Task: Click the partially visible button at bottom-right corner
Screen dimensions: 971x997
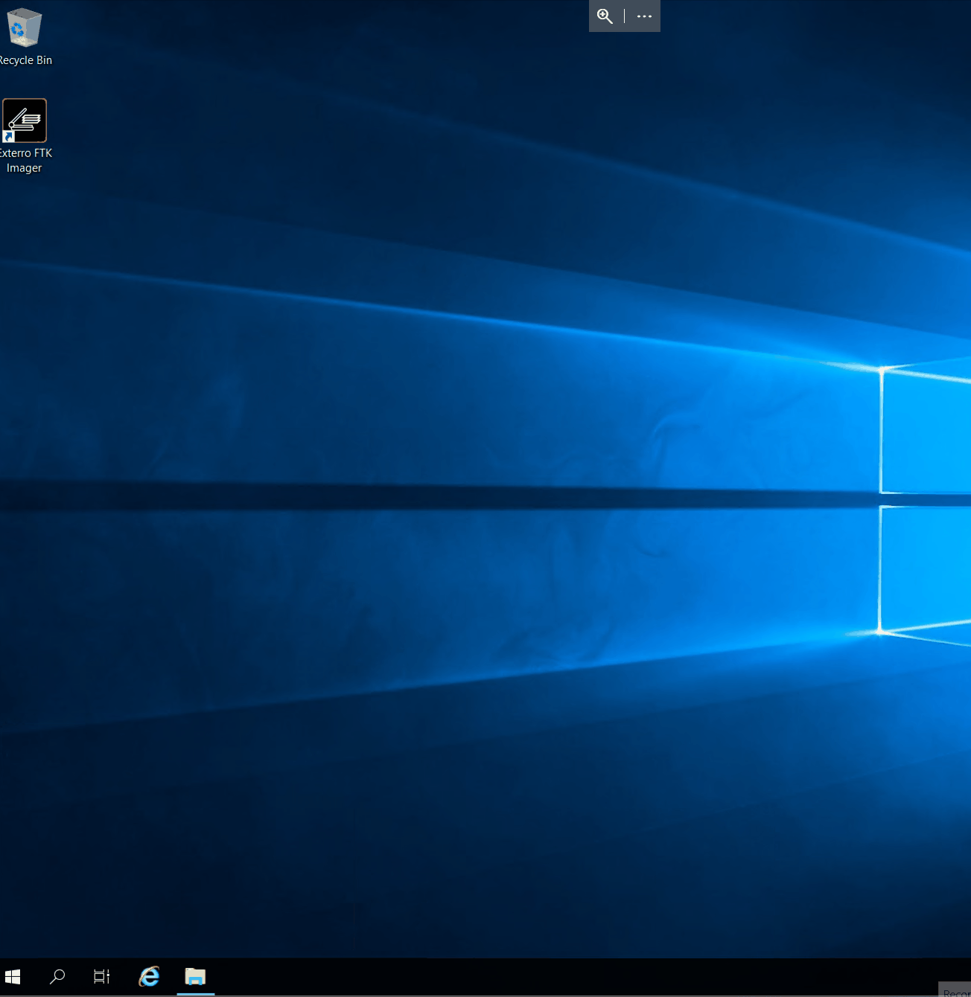Action: pyautogui.click(x=955, y=990)
